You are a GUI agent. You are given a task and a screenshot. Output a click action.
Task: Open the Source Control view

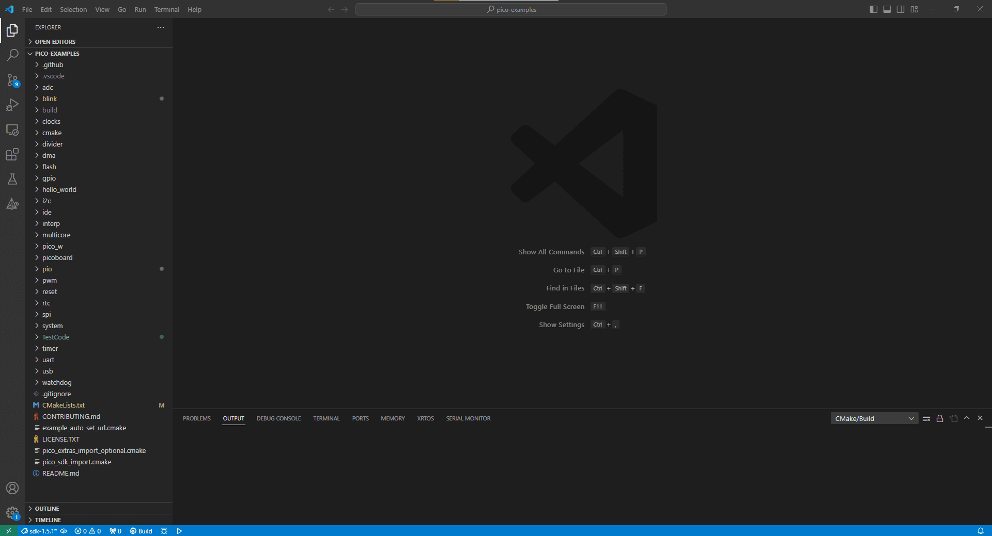pos(12,80)
